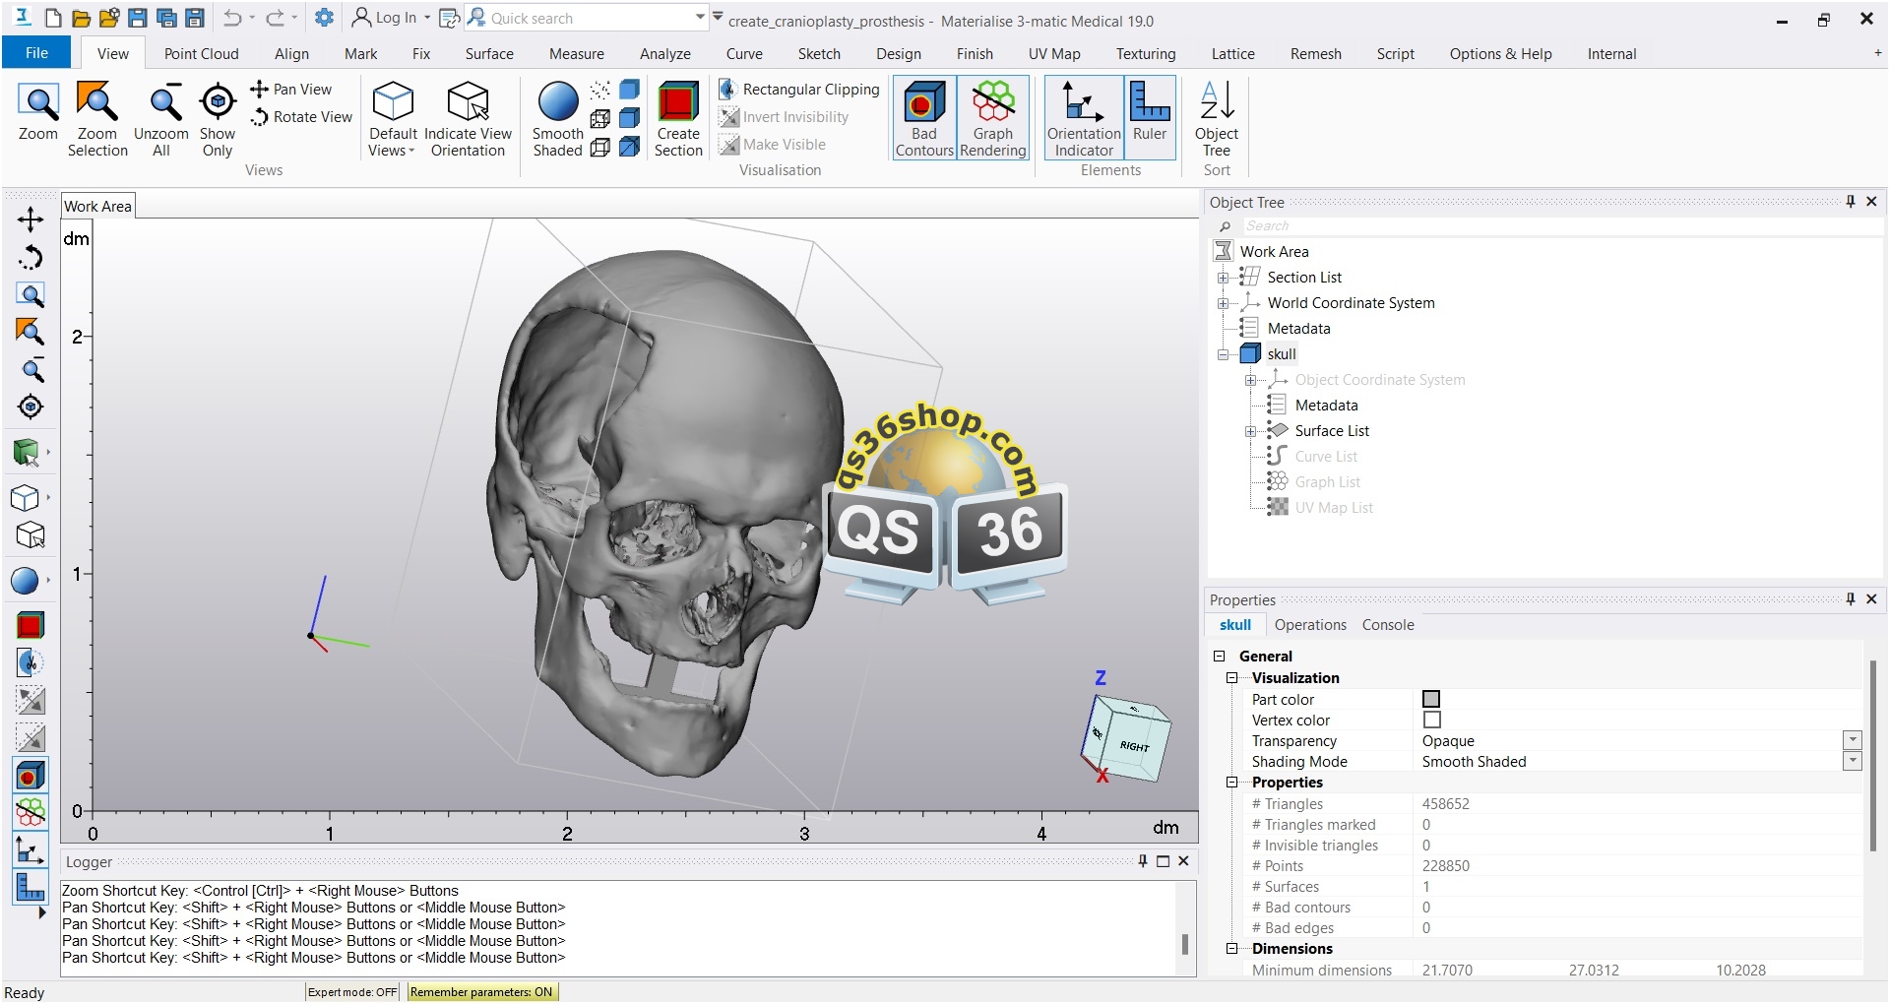The width and height of the screenshot is (1890, 1004).
Task: Activate Zoom Selection tool
Action: point(97,119)
